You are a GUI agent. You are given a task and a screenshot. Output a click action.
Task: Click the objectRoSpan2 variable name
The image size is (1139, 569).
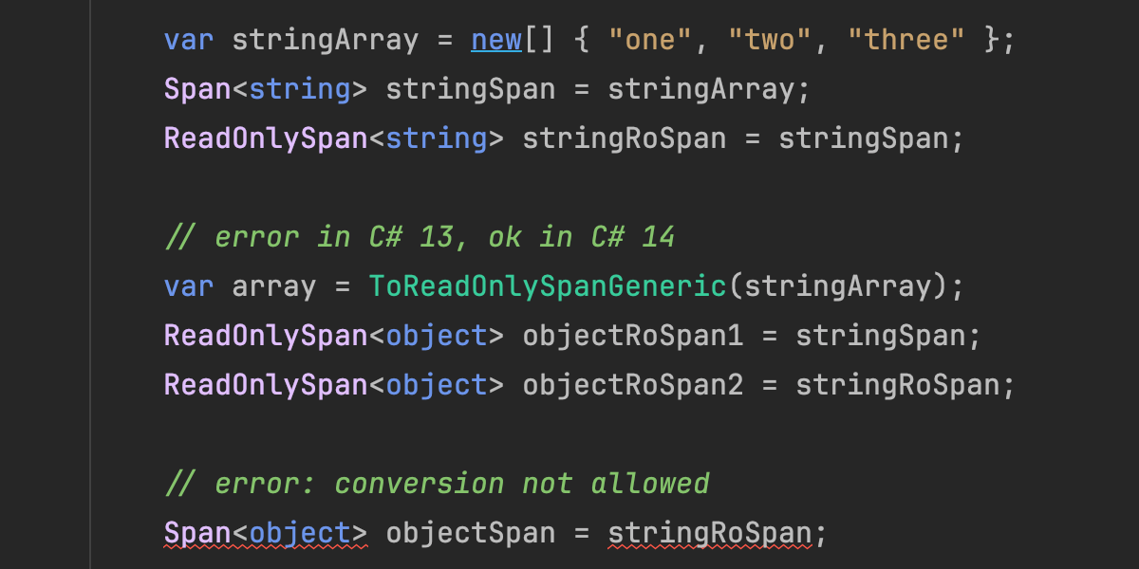click(632, 385)
